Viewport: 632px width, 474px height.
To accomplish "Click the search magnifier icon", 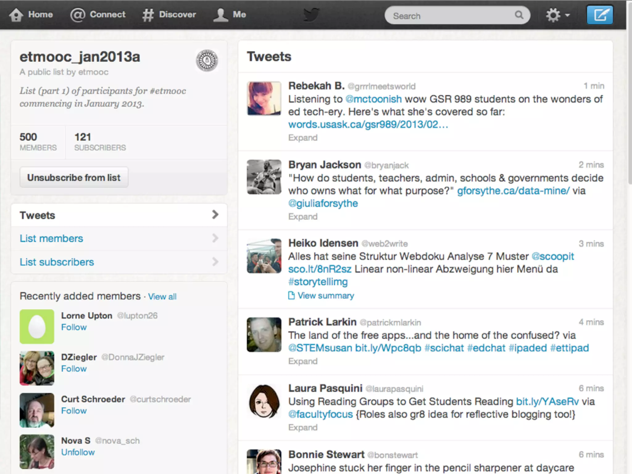I will point(519,15).
